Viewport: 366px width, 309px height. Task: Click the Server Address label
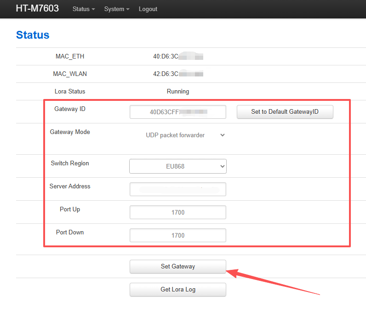pos(70,187)
